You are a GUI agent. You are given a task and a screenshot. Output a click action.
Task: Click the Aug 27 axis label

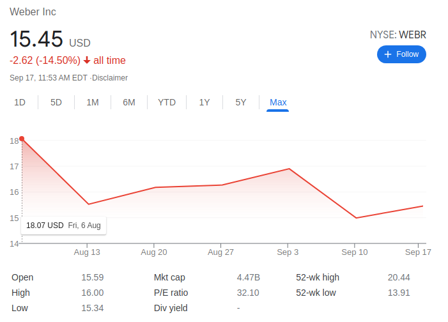pos(220,252)
